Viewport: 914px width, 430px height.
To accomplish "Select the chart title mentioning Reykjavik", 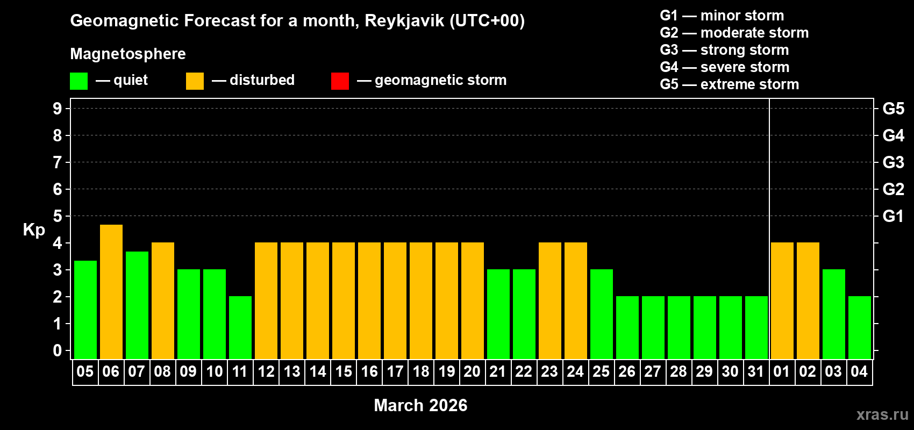I will 297,21.
